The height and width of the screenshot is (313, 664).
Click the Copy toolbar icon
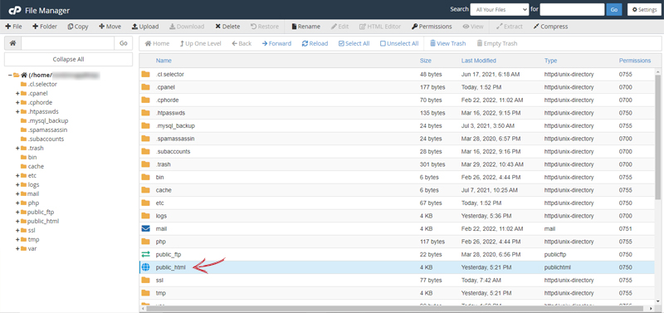pos(71,27)
